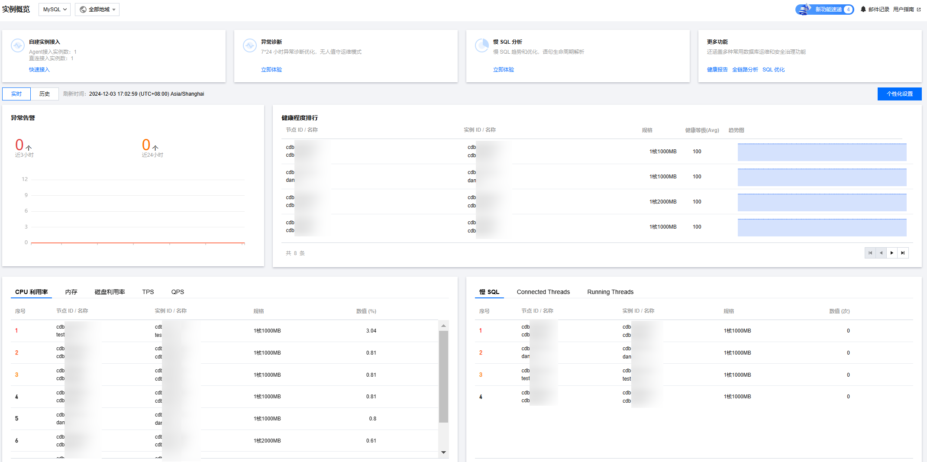Open the 新功能速递 announcements button
Screen dimensions: 927x462
click(824, 10)
